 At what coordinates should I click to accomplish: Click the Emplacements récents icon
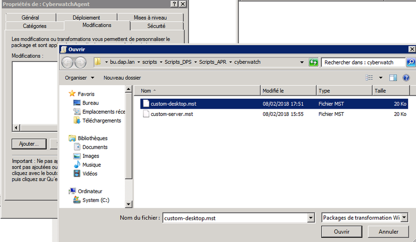coord(77,112)
